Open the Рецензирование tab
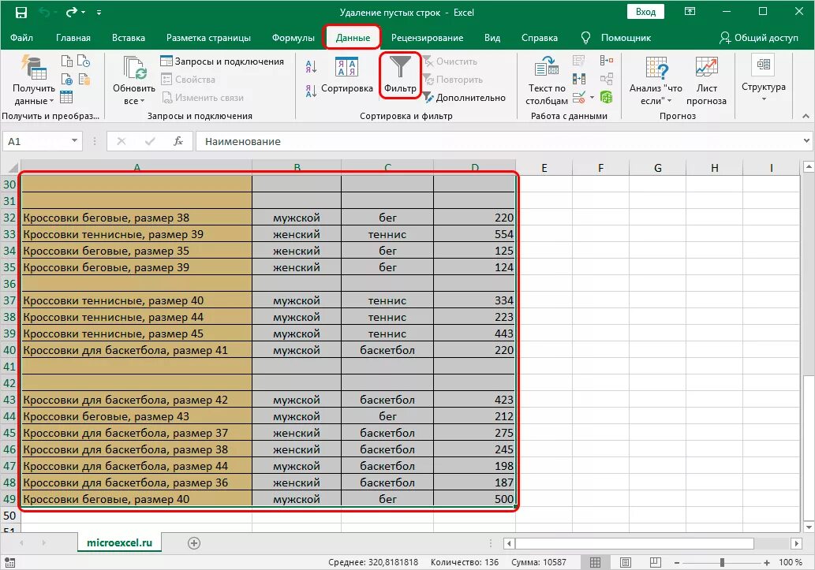 pos(428,38)
